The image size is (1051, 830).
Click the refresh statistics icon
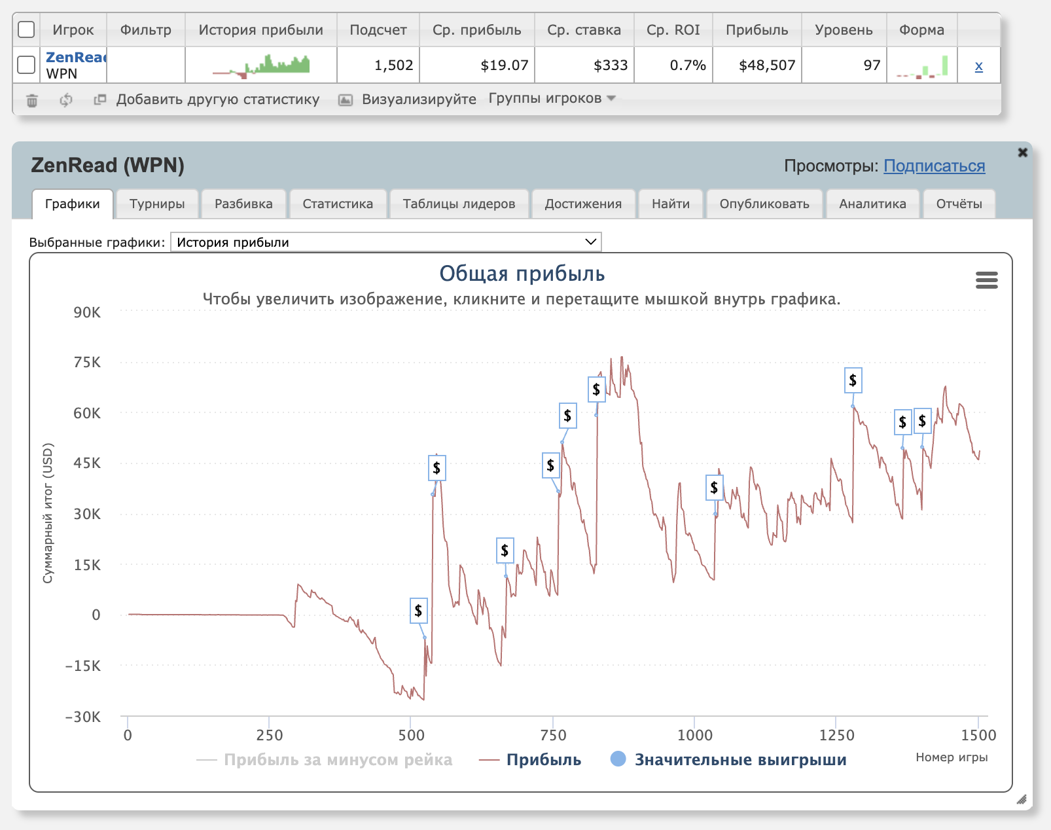(x=65, y=100)
